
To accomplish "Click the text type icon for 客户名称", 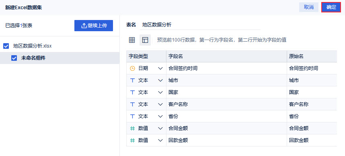I will [x=132, y=104].
